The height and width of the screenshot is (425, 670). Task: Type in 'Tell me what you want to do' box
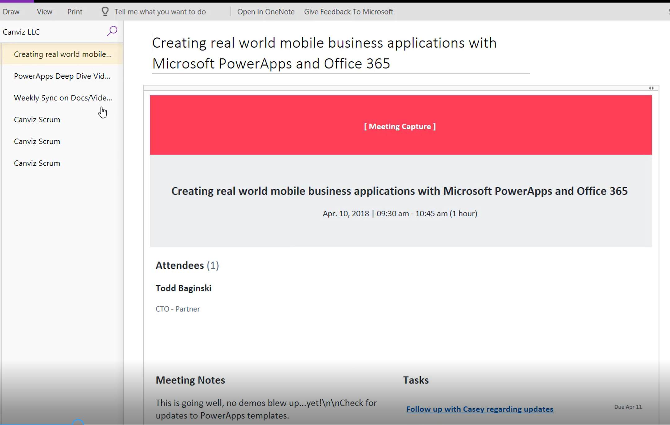tap(160, 12)
